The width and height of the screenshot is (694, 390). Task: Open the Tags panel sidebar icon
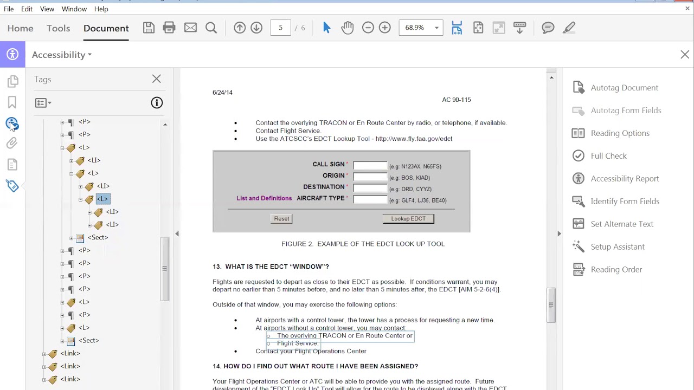pos(12,186)
